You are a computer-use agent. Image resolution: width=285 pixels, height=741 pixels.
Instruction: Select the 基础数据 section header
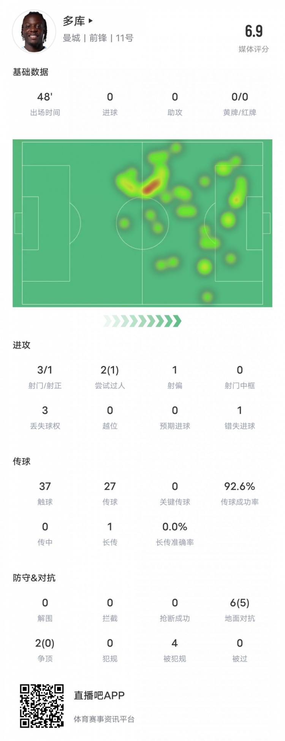pyautogui.click(x=30, y=72)
